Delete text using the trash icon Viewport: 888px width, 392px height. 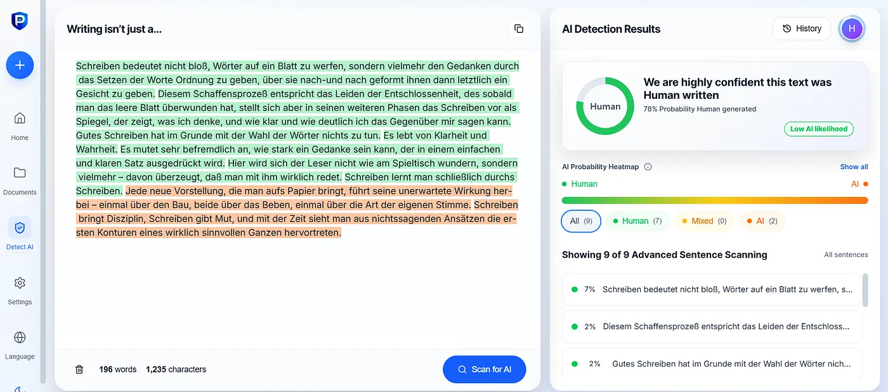[79, 369]
